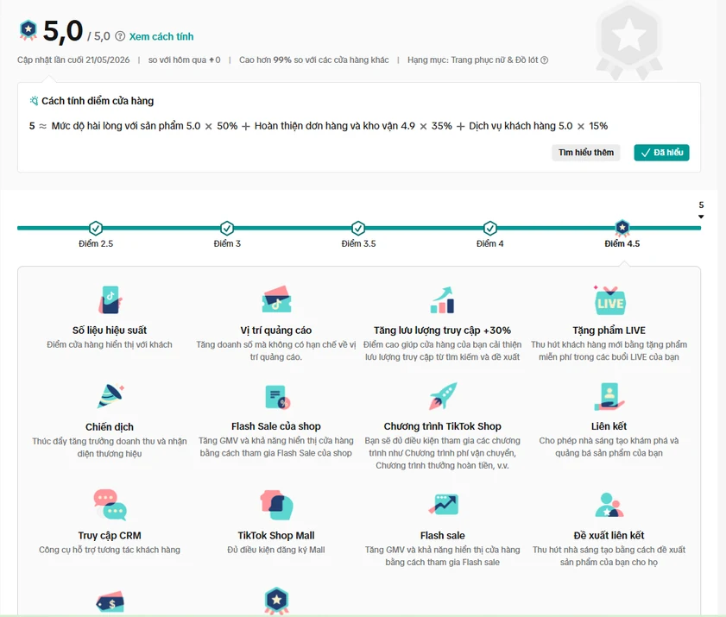
Task: Click the Tăng lưu lượng truy cập chart icon
Action: tap(442, 300)
